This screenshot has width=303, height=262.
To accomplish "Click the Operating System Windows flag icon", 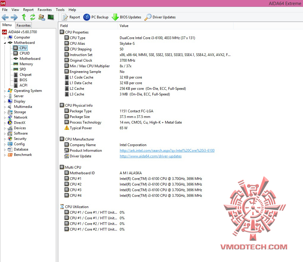I will [10, 91].
